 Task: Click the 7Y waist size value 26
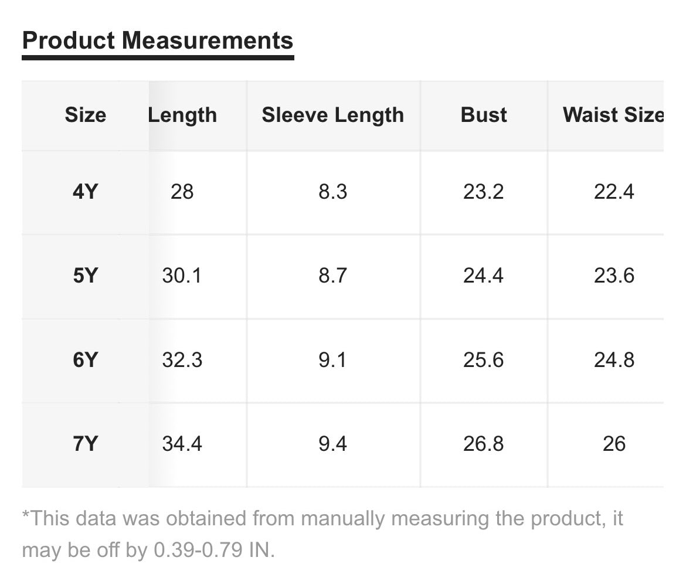click(x=614, y=444)
